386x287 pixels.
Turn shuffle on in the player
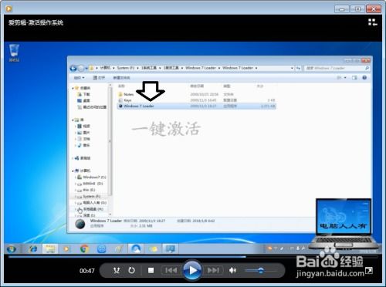pyautogui.click(x=117, y=270)
